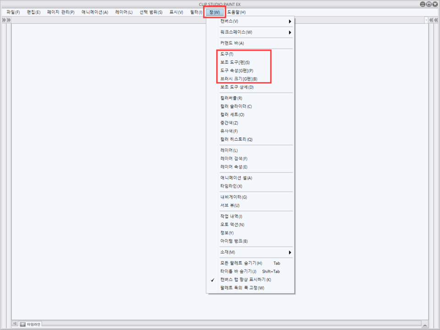The height and width of the screenshot is (330, 440).
Task: Show the 오토 액션(N) palette
Action: point(256,225)
